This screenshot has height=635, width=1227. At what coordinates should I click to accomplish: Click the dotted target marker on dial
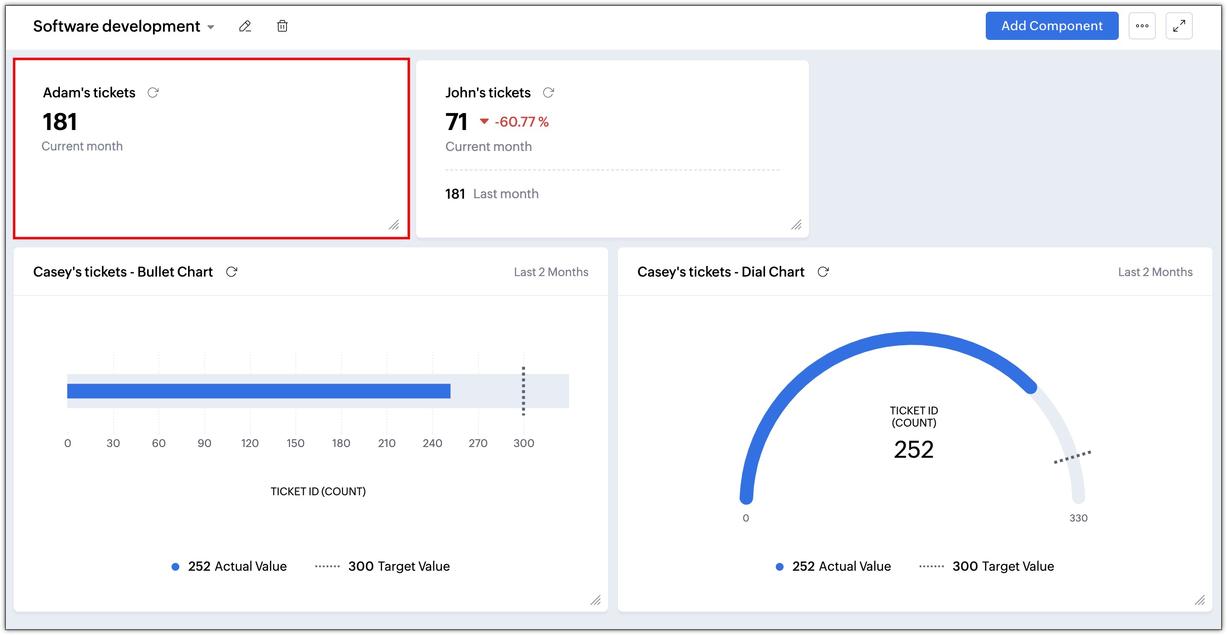click(1072, 457)
